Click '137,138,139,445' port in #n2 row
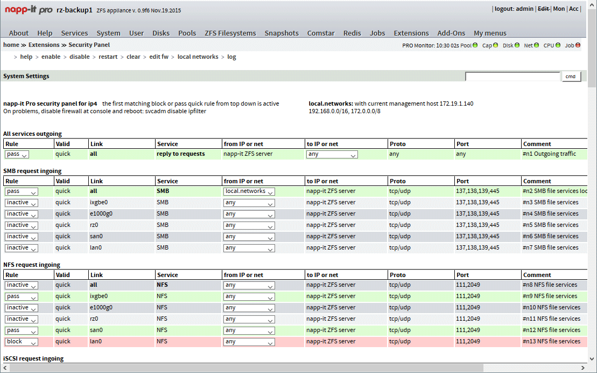 pyautogui.click(x=477, y=191)
